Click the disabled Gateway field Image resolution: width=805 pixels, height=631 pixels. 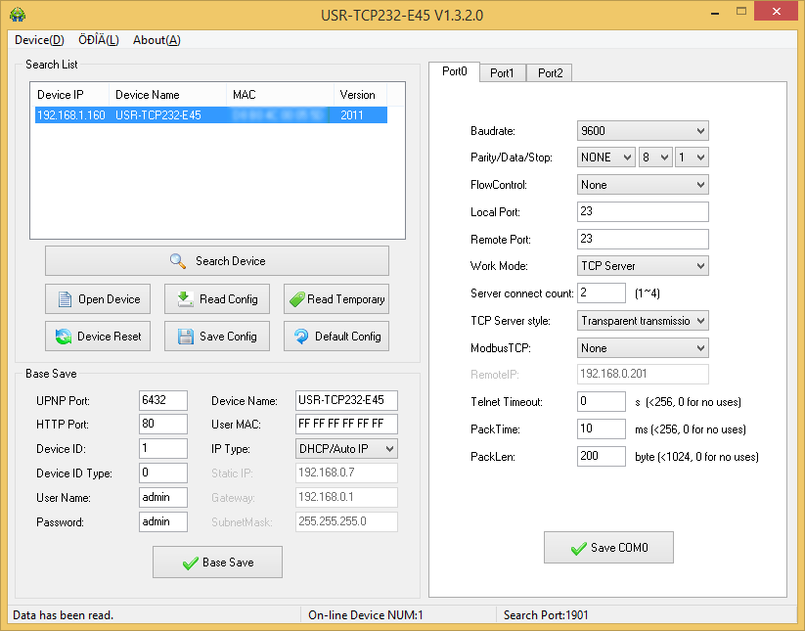346,498
